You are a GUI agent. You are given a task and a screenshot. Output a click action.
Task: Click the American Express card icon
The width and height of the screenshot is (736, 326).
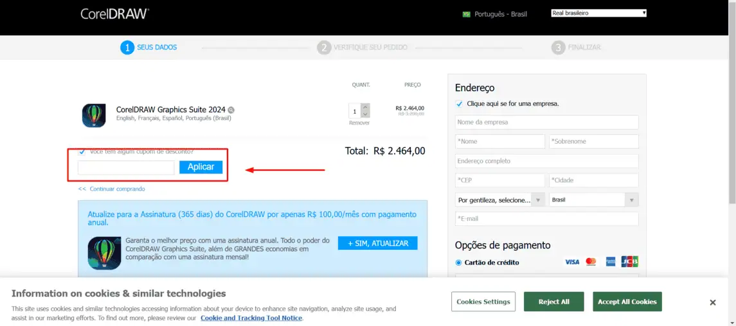click(x=610, y=262)
